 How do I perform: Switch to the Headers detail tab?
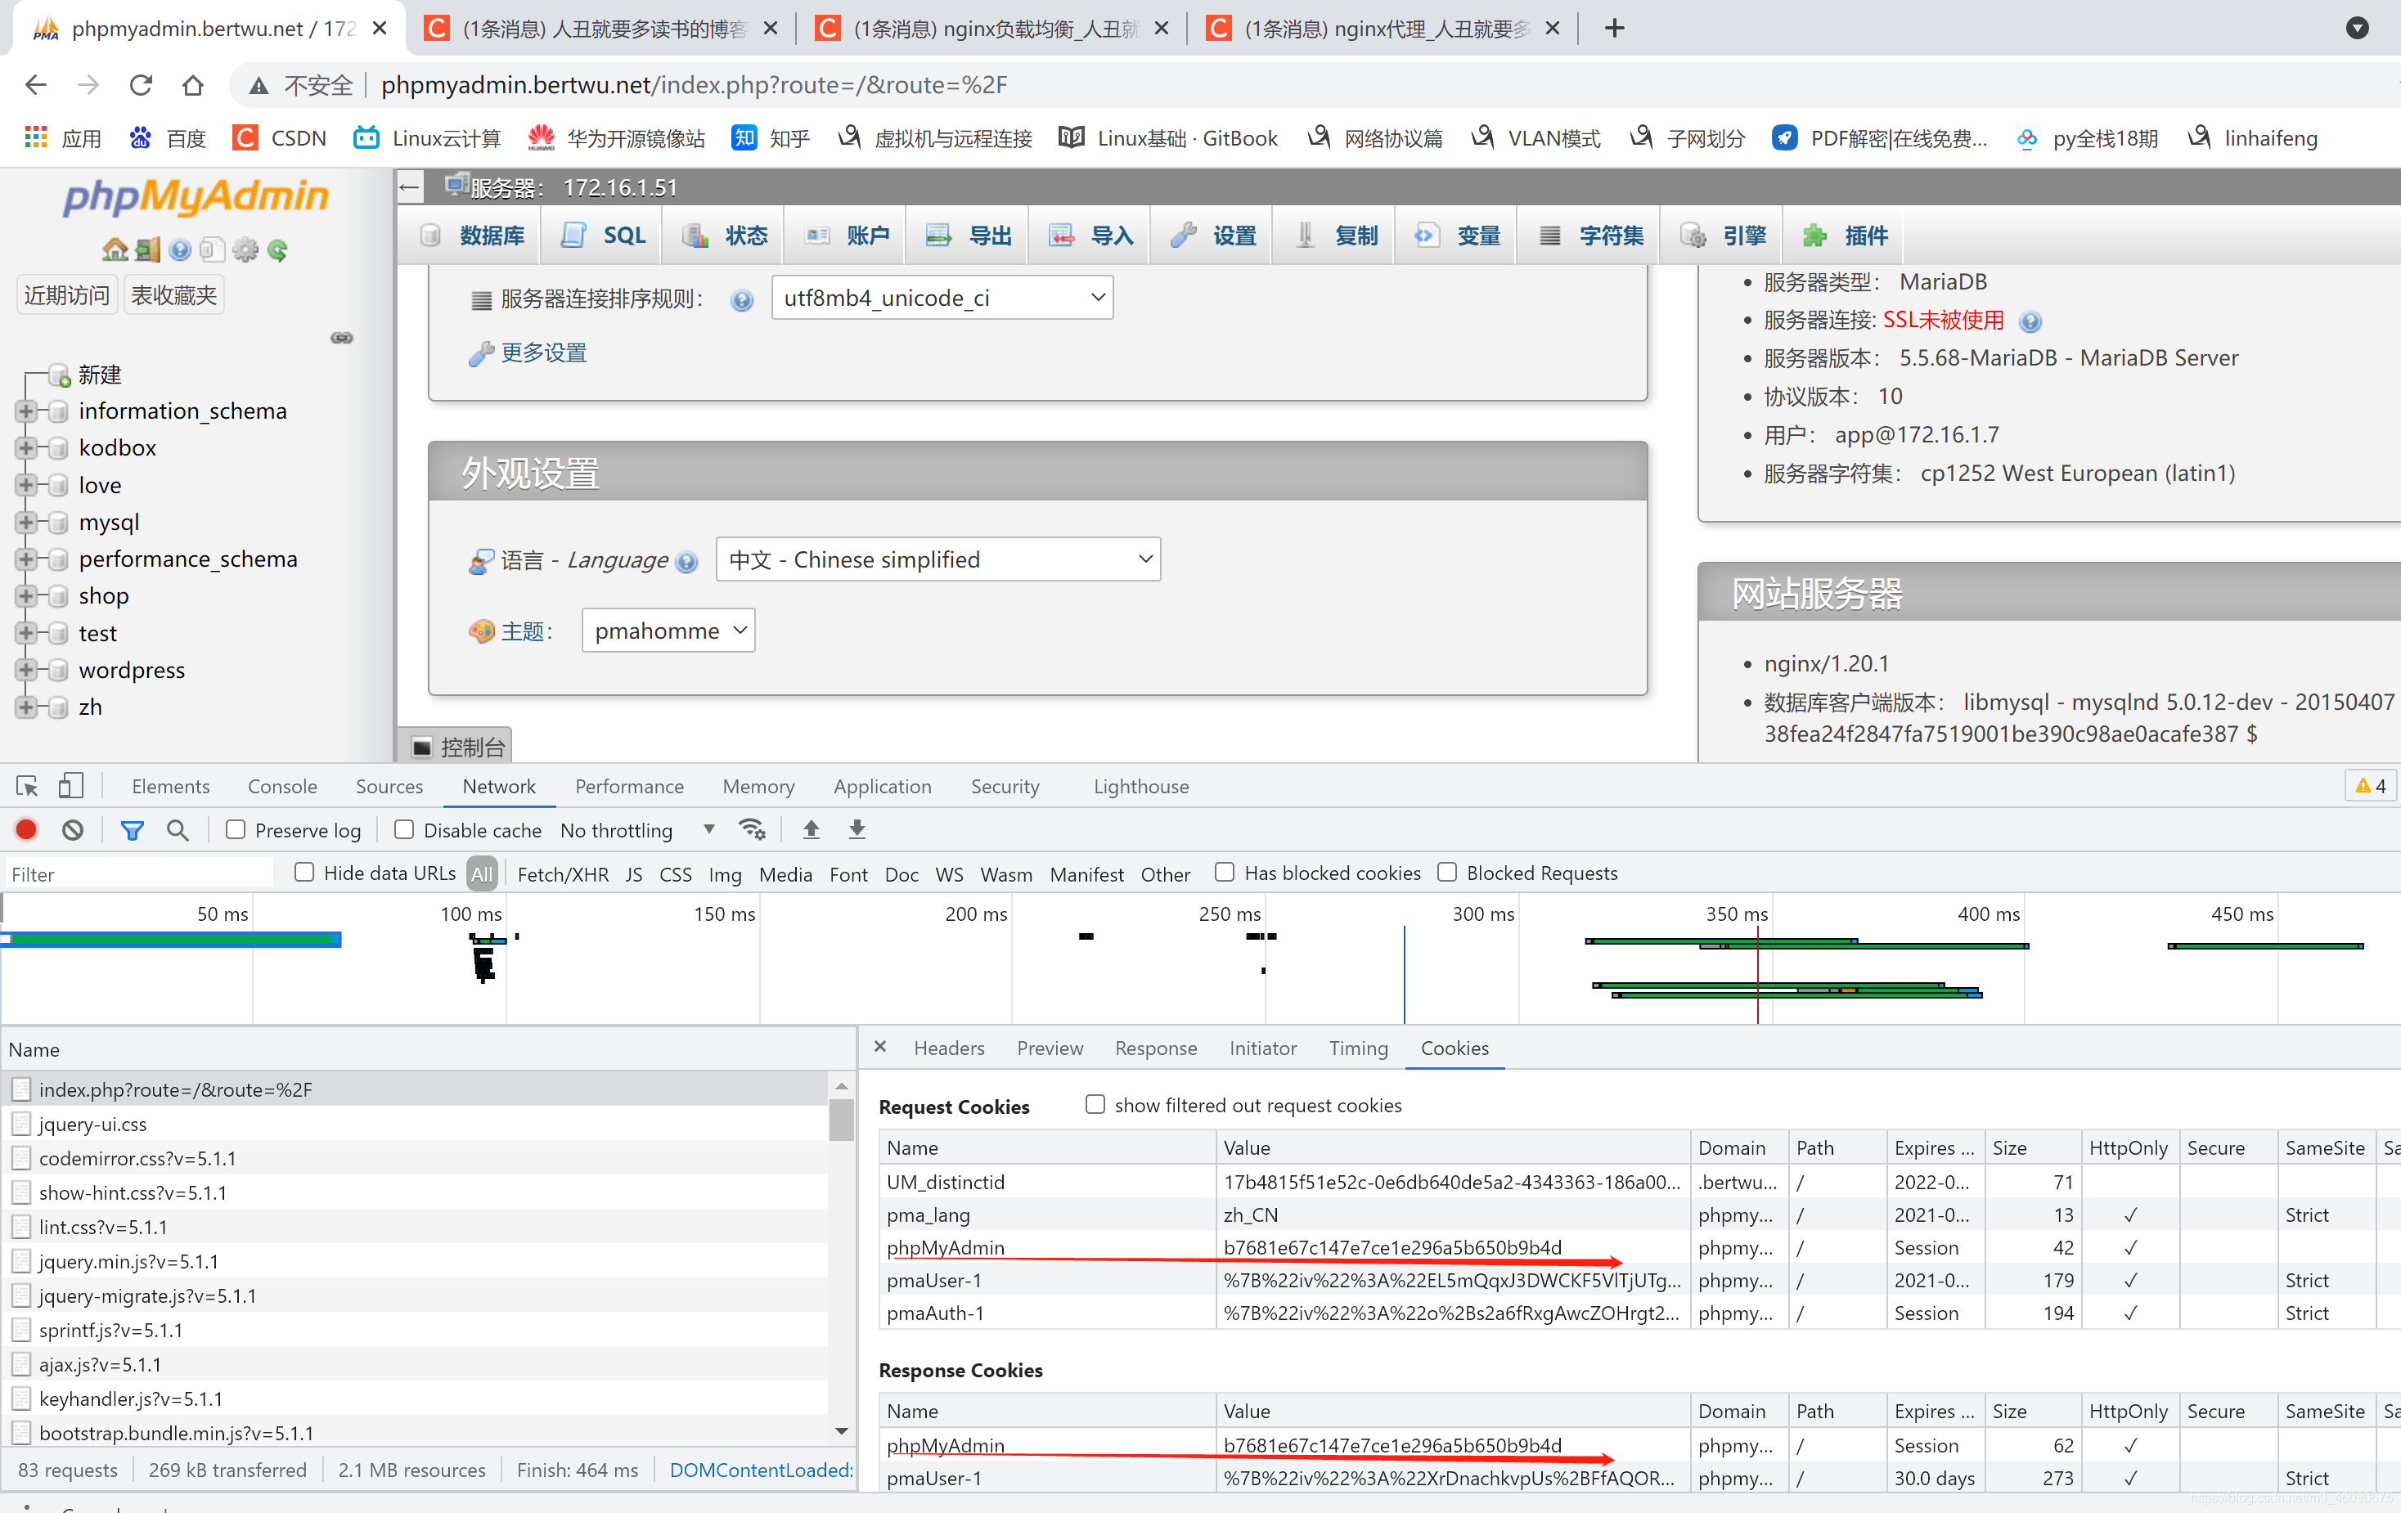tap(949, 1048)
